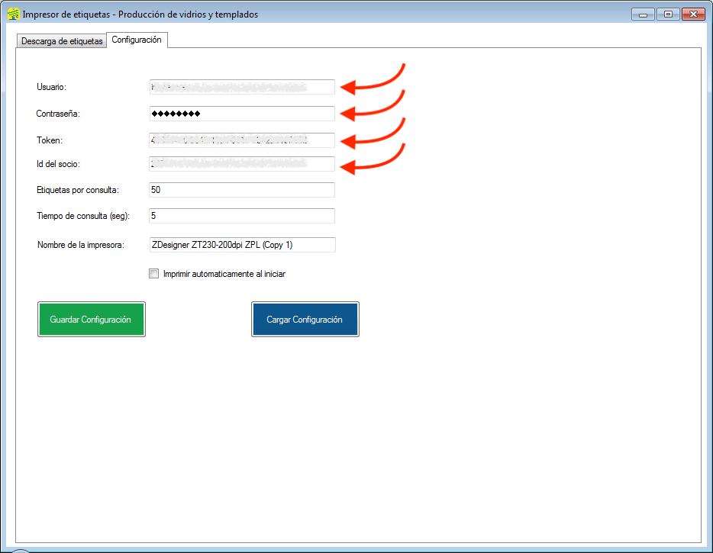The width and height of the screenshot is (713, 553).
Task: Click into the Contraseña password field
Action: pos(242,114)
